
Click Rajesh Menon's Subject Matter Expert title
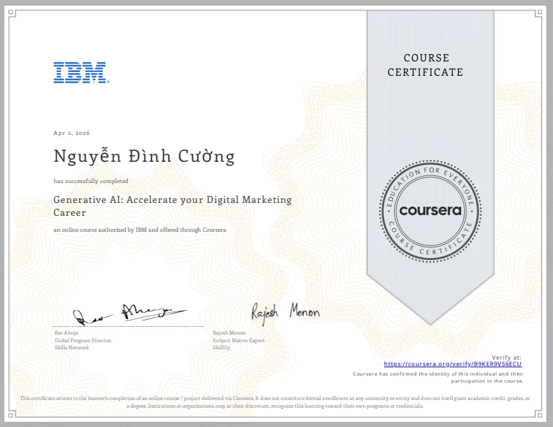tap(239, 340)
